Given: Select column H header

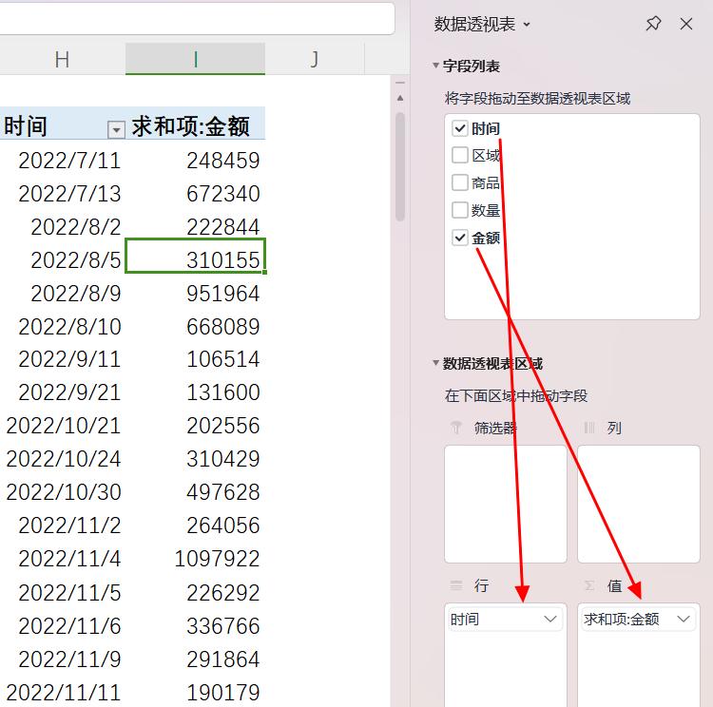Looking at the screenshot, I should (x=63, y=59).
